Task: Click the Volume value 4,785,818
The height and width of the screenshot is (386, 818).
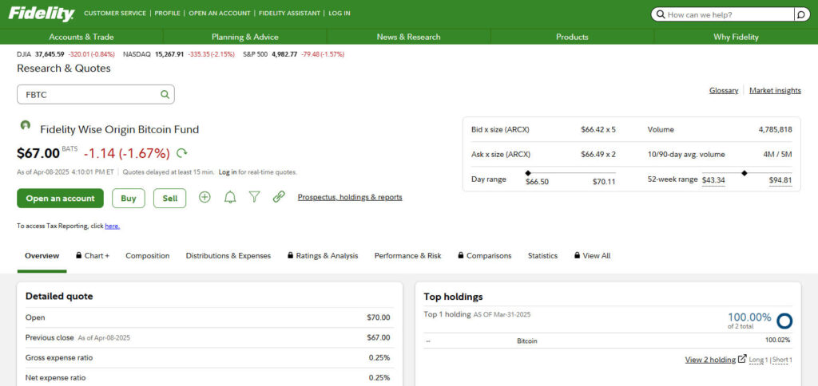Action: [775, 130]
